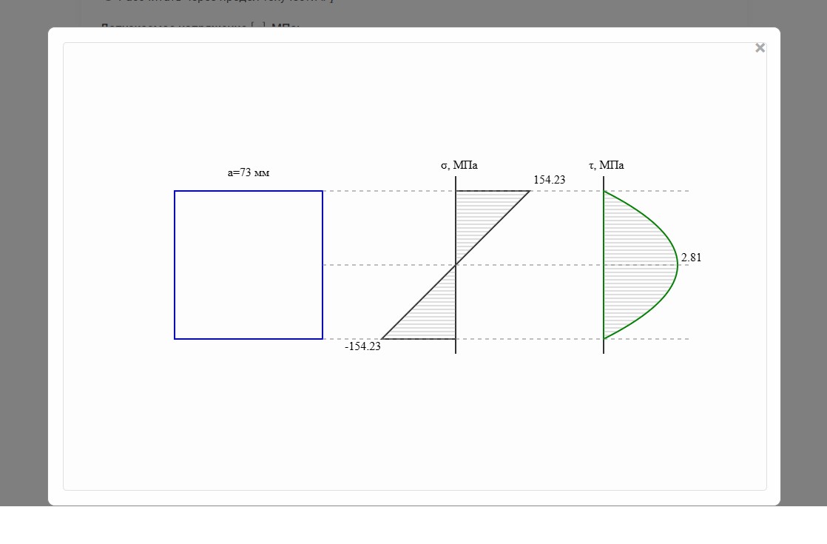
Task: Click the upper hatched triangle of σ diagram
Action: [477, 215]
